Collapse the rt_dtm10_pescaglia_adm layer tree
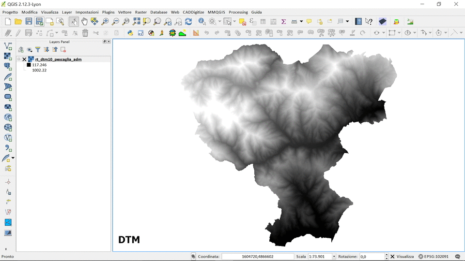Viewport: 465px width, 261px height. click(x=18, y=59)
